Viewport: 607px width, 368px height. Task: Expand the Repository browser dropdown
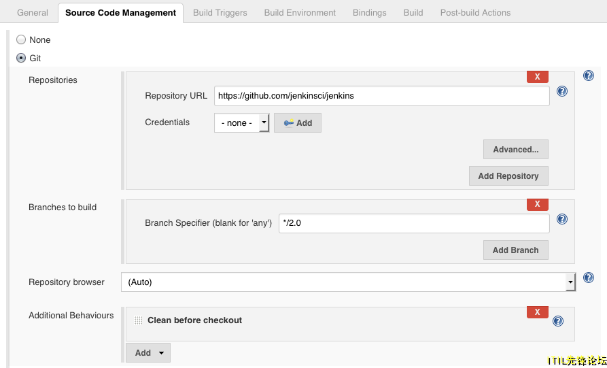(x=349, y=282)
